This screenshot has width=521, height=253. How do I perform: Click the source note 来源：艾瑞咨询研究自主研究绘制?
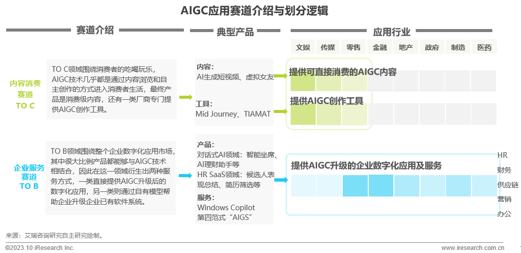(x=55, y=236)
